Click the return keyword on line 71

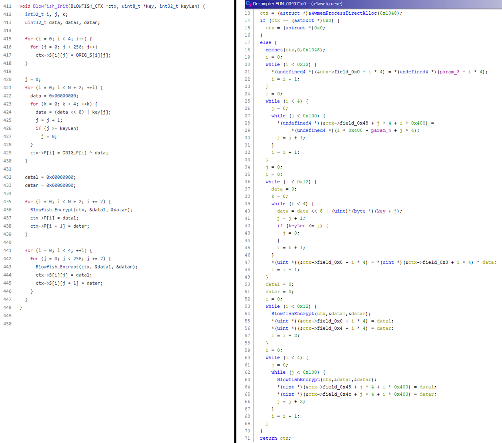[x=268, y=438]
